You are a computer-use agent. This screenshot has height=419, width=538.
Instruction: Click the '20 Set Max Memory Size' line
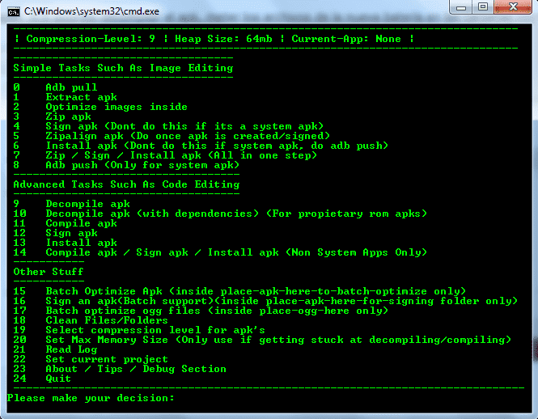tap(262, 340)
